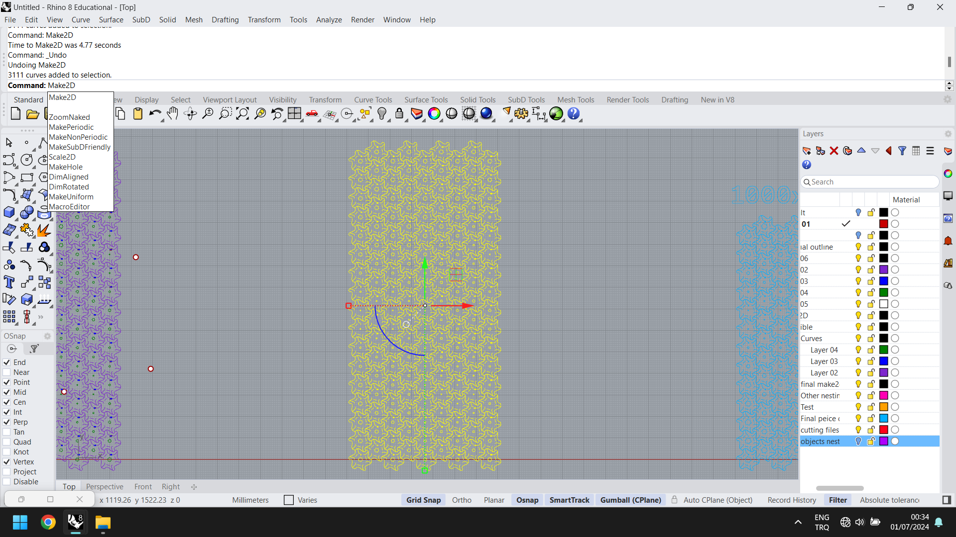Expand more tools chevron in left sidebar
The height and width of the screenshot is (537, 956).
point(41,317)
